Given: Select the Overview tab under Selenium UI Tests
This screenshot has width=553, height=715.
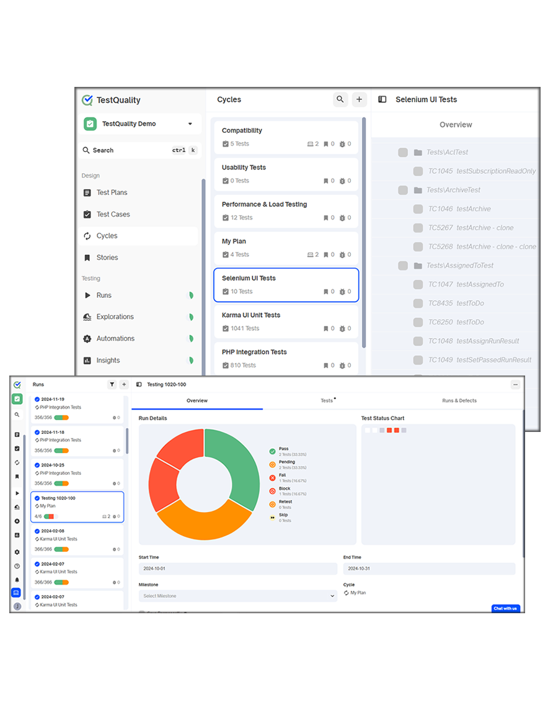Looking at the screenshot, I should (x=456, y=125).
